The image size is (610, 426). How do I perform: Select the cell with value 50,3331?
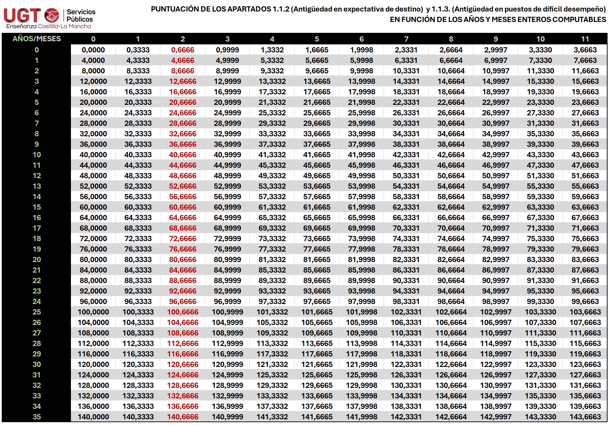point(406,176)
